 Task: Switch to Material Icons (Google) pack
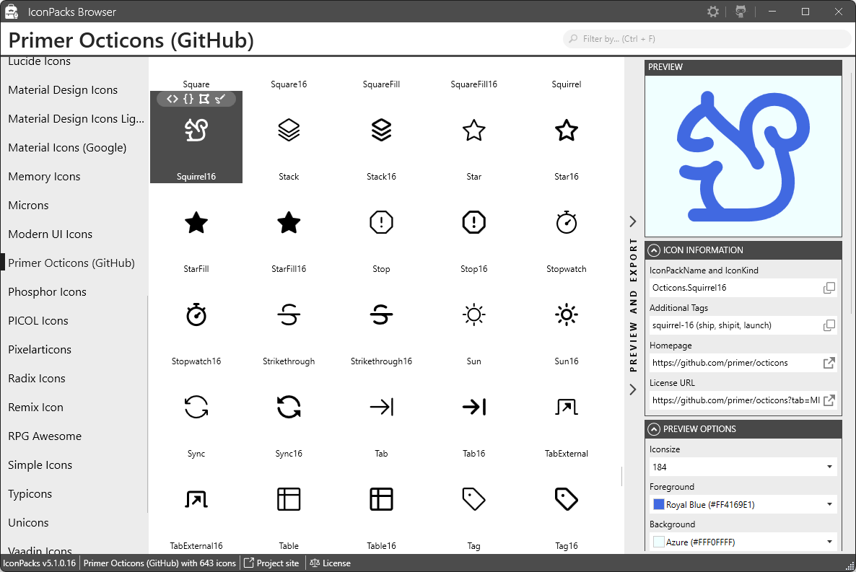click(67, 148)
